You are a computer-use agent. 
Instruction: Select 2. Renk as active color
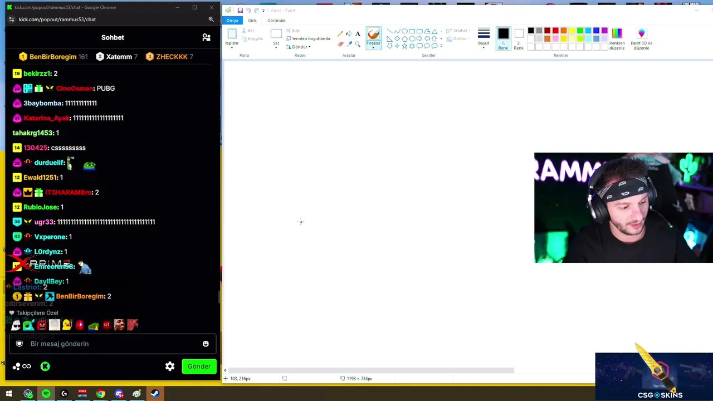[519, 38]
